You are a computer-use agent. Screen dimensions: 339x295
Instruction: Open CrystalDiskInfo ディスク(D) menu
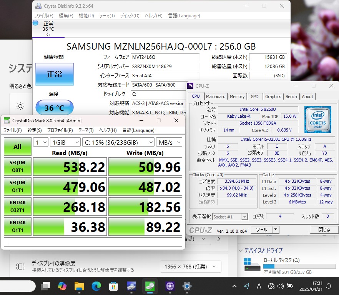click(130, 15)
